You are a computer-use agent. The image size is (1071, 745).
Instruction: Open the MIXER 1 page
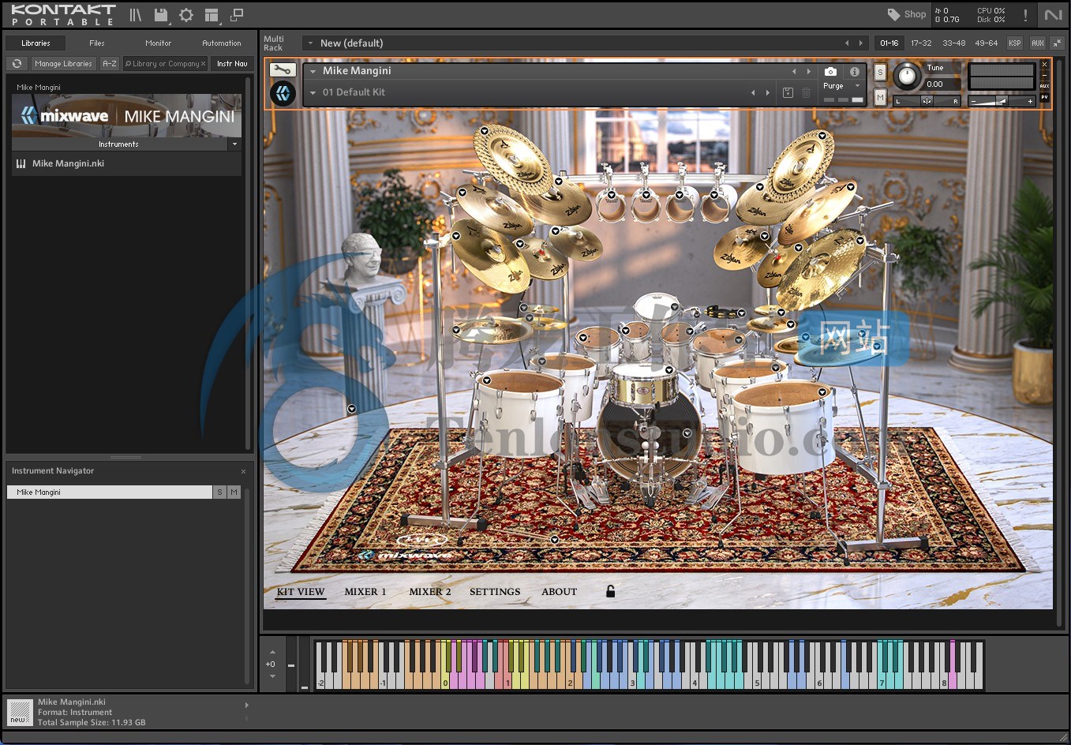pos(365,592)
